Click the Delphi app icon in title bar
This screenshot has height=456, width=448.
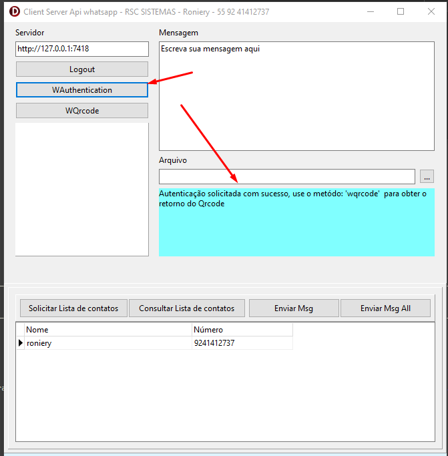13,11
